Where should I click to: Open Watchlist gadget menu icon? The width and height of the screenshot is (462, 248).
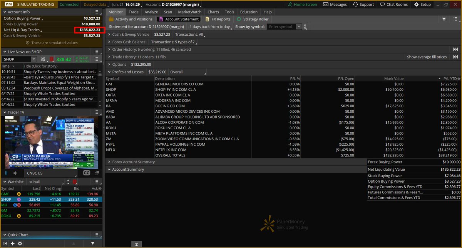tap(97, 181)
